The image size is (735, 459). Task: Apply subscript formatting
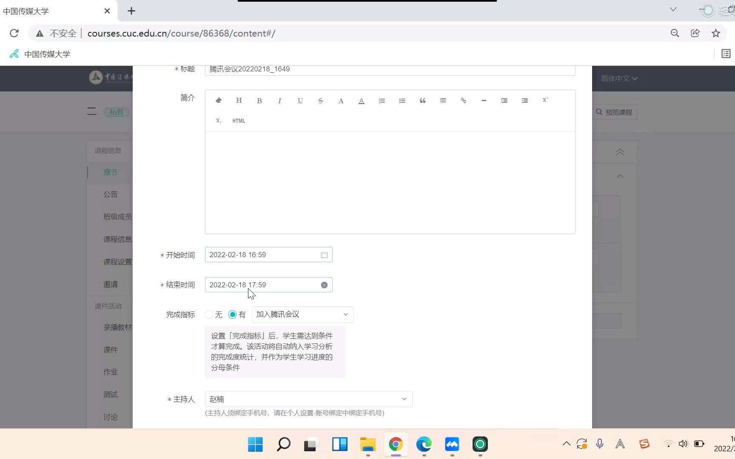[x=219, y=121]
